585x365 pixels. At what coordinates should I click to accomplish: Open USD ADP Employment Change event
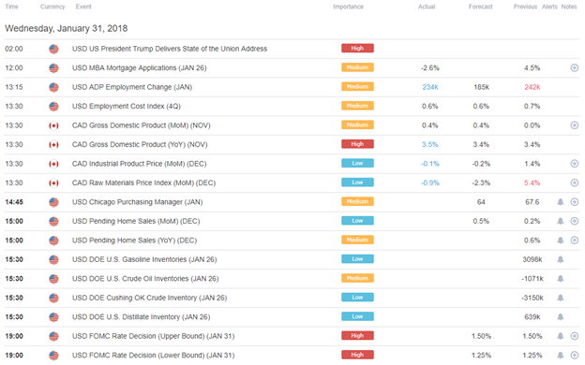tap(132, 87)
